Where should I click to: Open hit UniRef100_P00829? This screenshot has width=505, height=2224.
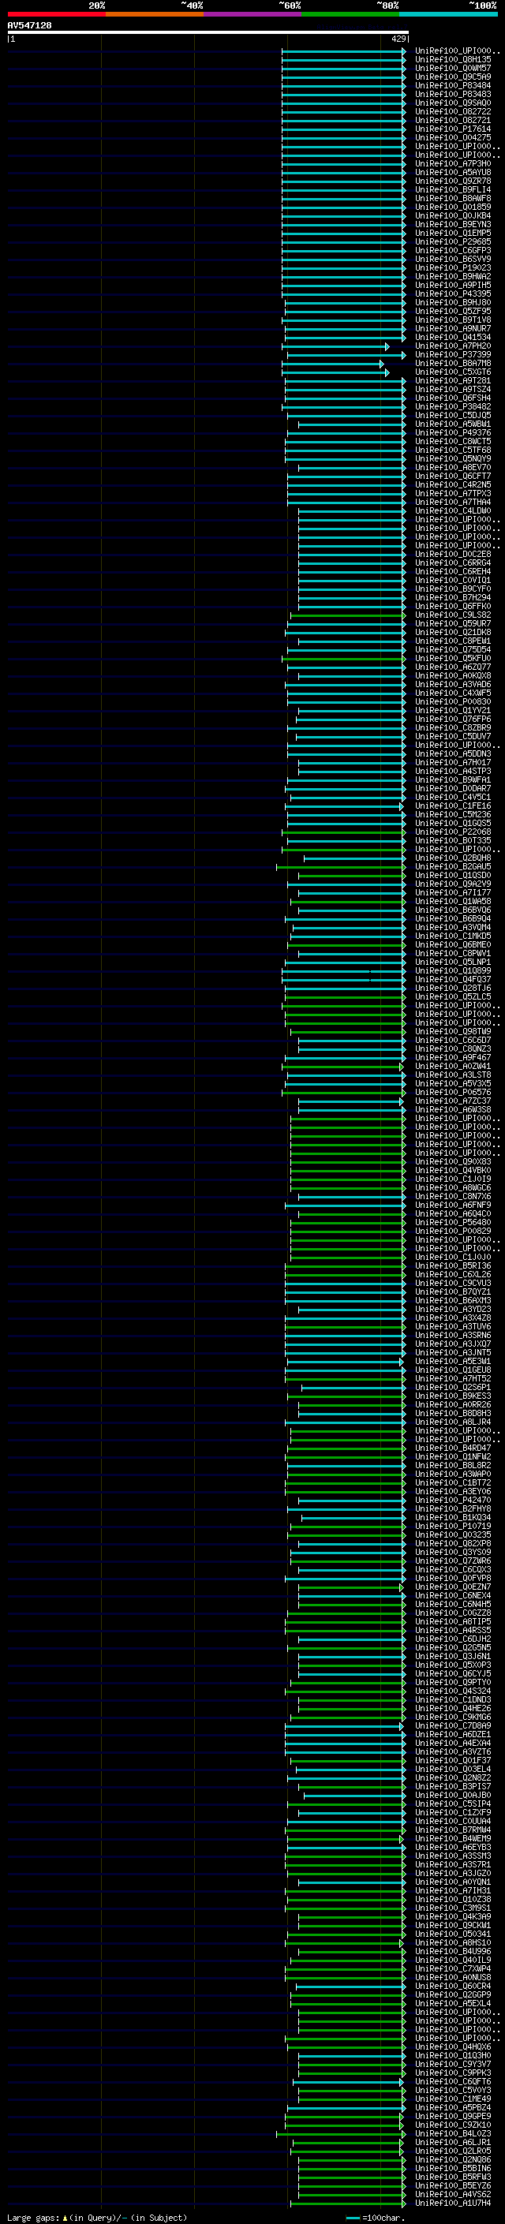[x=453, y=1232]
